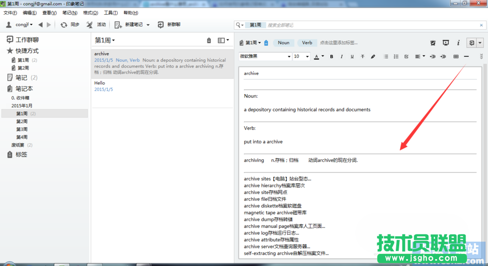Click the bulleted list icon

[x=386, y=57]
